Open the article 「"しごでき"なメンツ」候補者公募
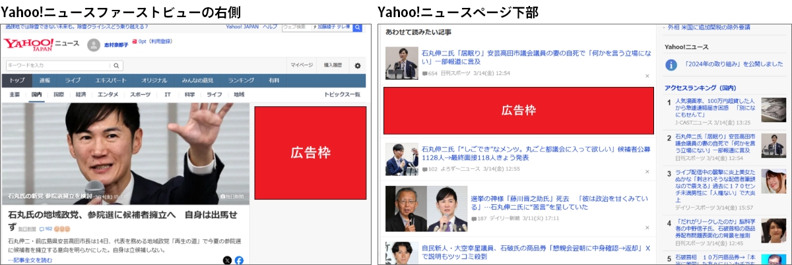The image size is (792, 265). point(536,154)
